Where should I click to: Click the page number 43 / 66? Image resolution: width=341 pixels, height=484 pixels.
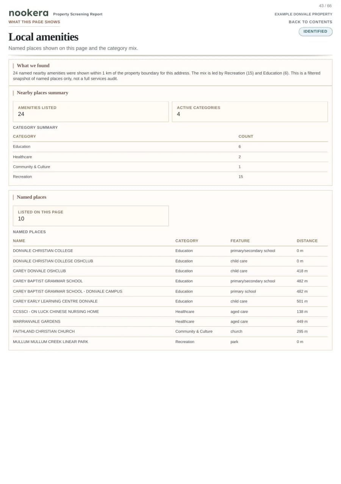[325, 6]
